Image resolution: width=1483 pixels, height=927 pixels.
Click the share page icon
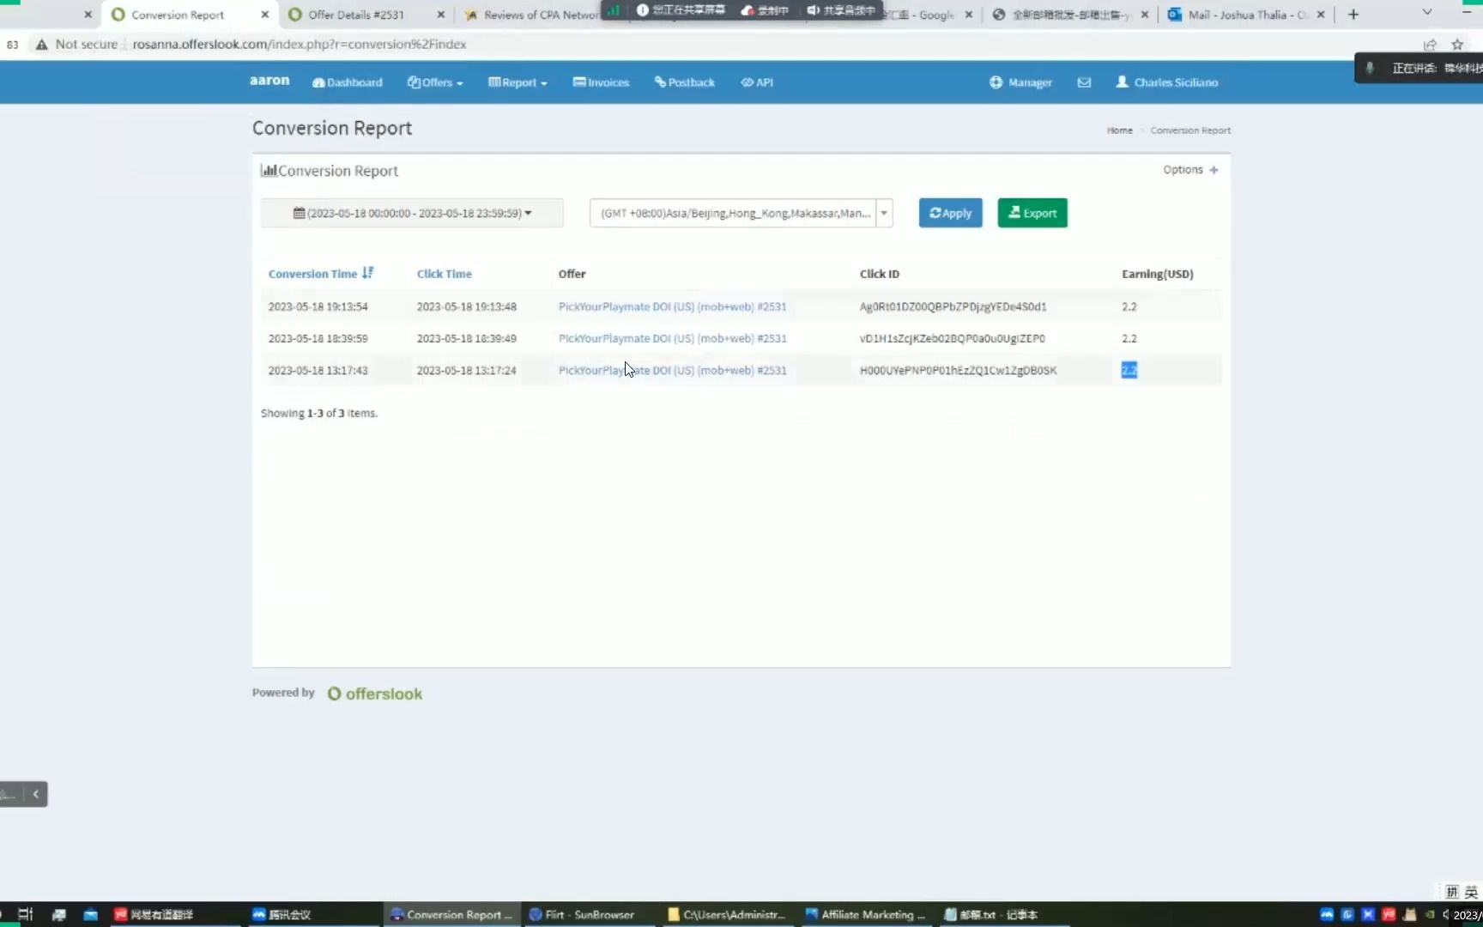click(x=1430, y=45)
